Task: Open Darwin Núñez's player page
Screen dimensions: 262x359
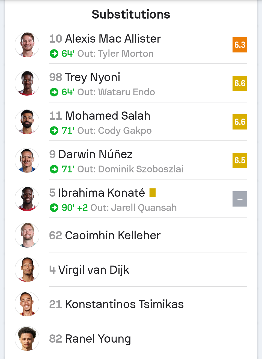Action: (95, 154)
